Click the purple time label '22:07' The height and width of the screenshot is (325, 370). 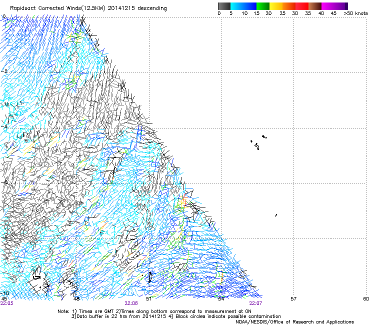tap(255, 303)
